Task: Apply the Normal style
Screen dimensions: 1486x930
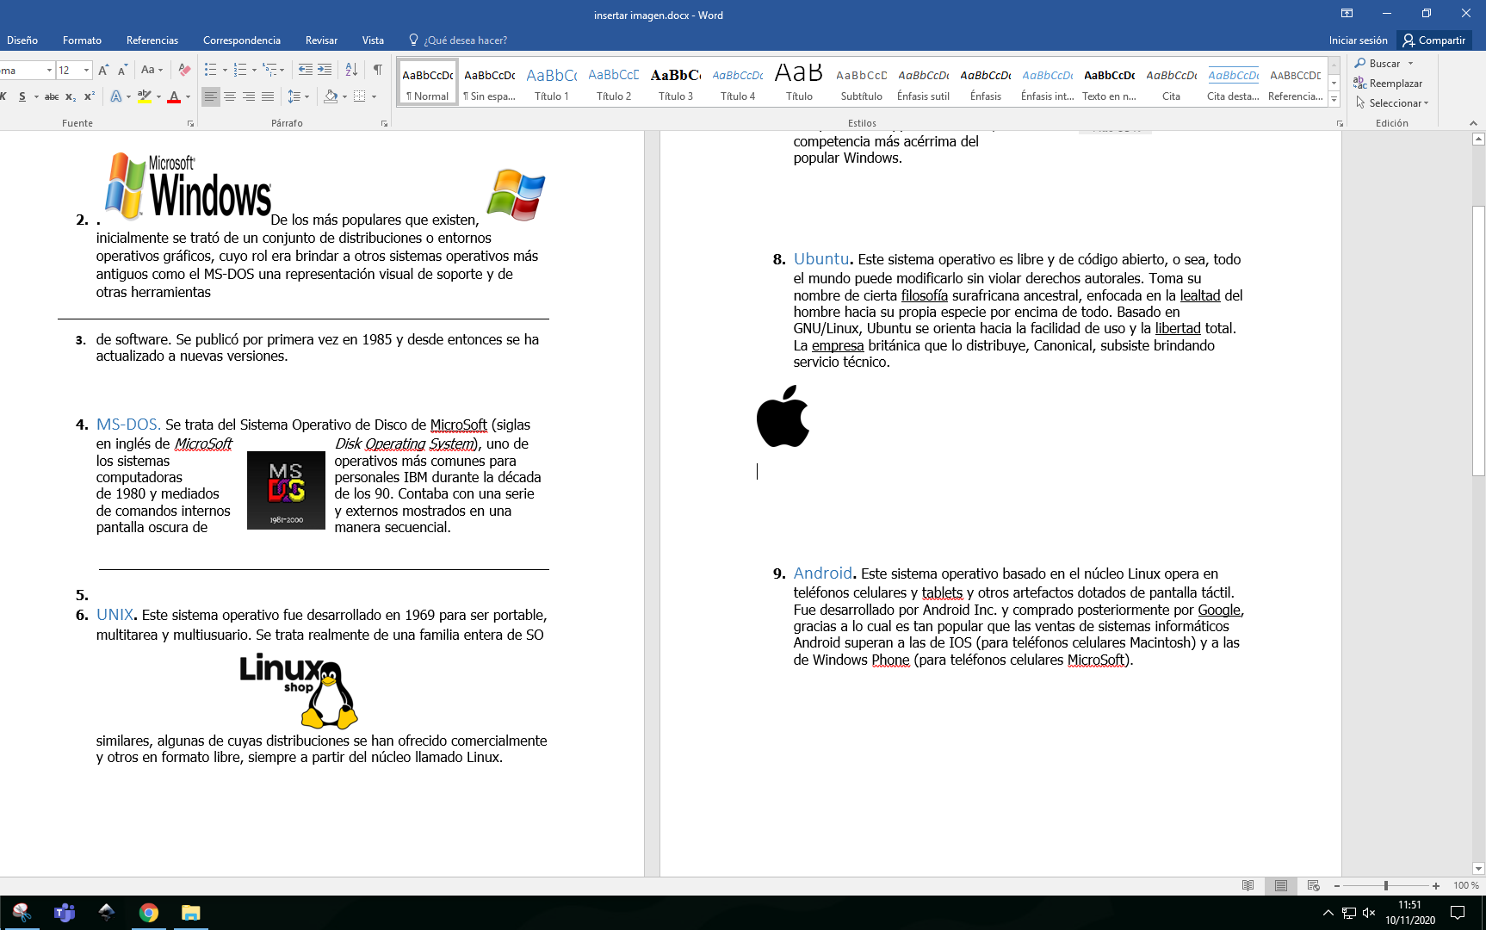Action: coord(428,83)
